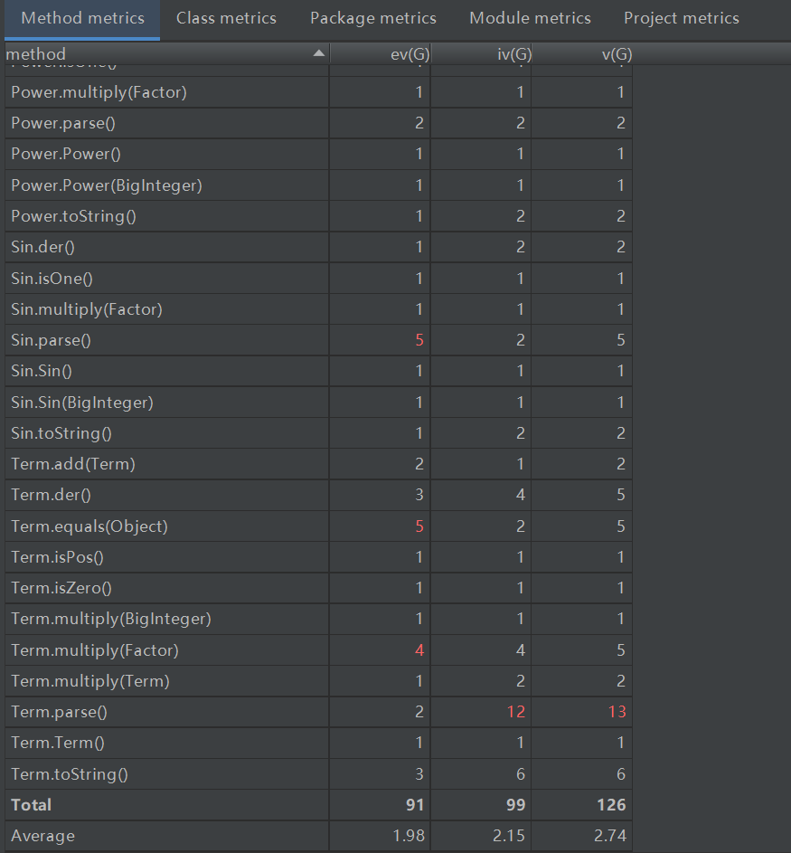The height and width of the screenshot is (853, 791).
Task: Select the Sin.parse() row
Action: (x=318, y=340)
